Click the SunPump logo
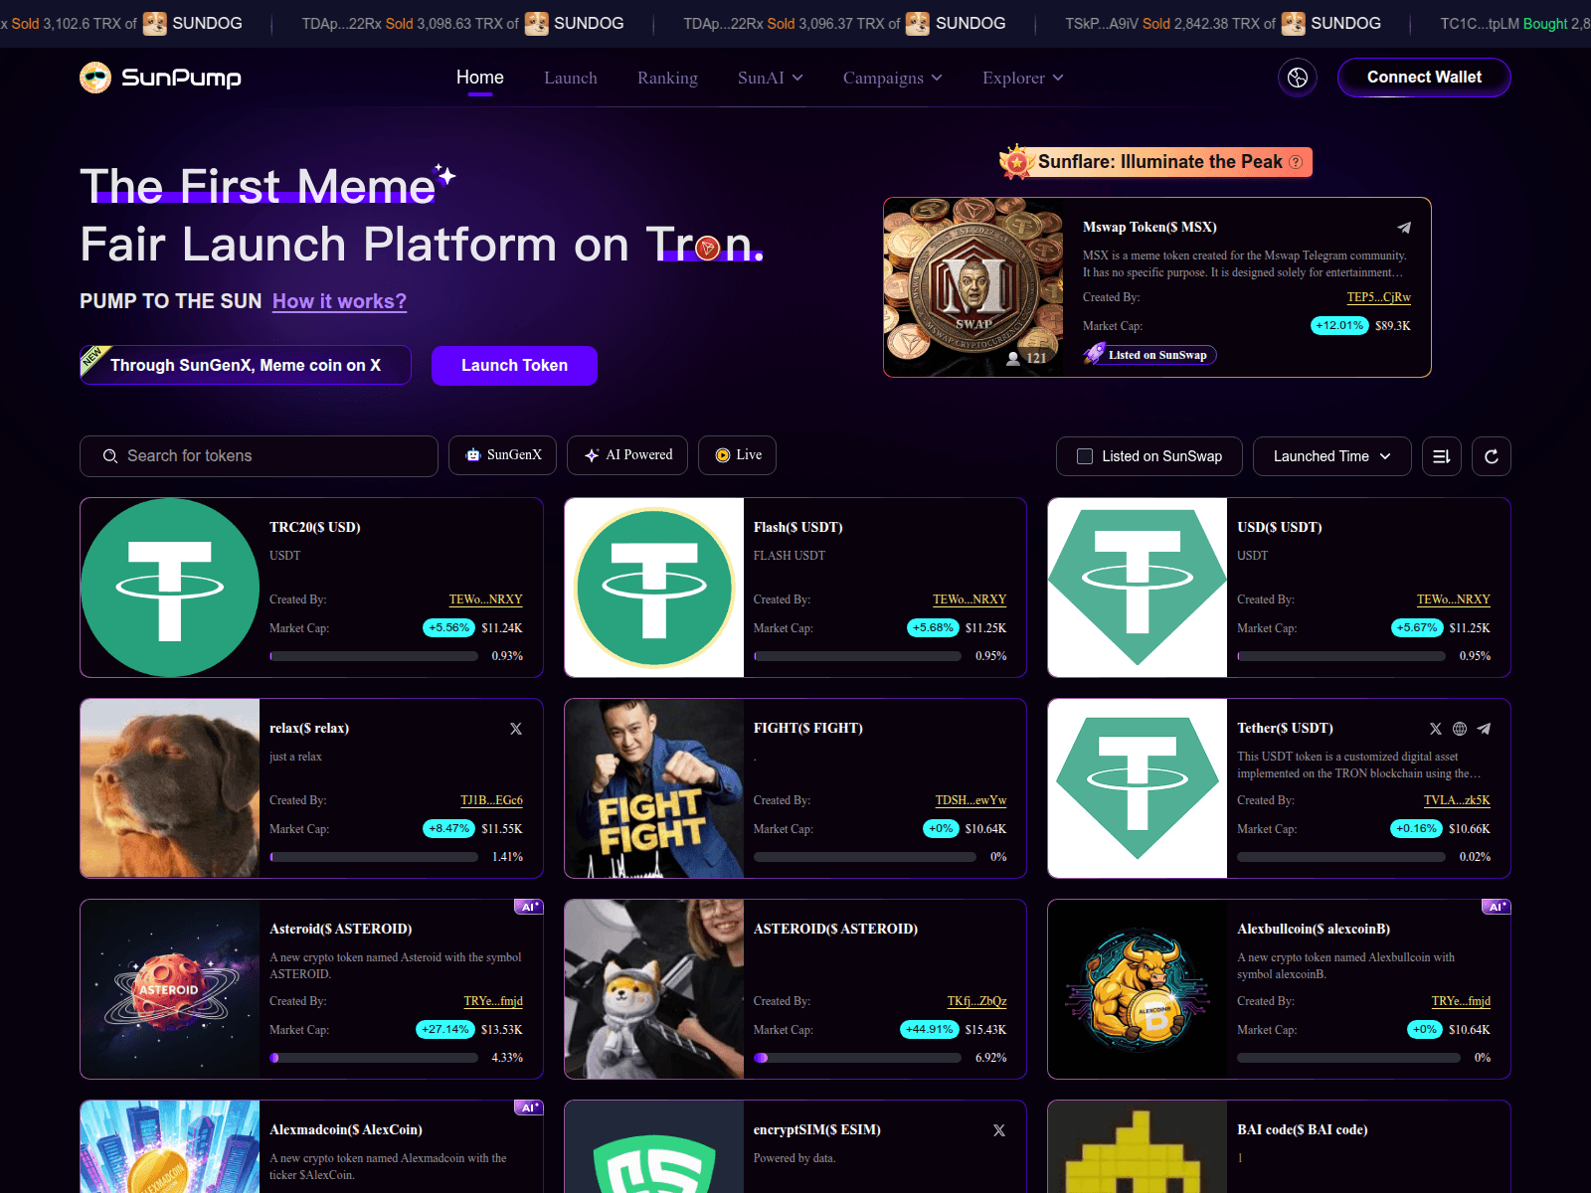The image size is (1591, 1193). click(160, 78)
